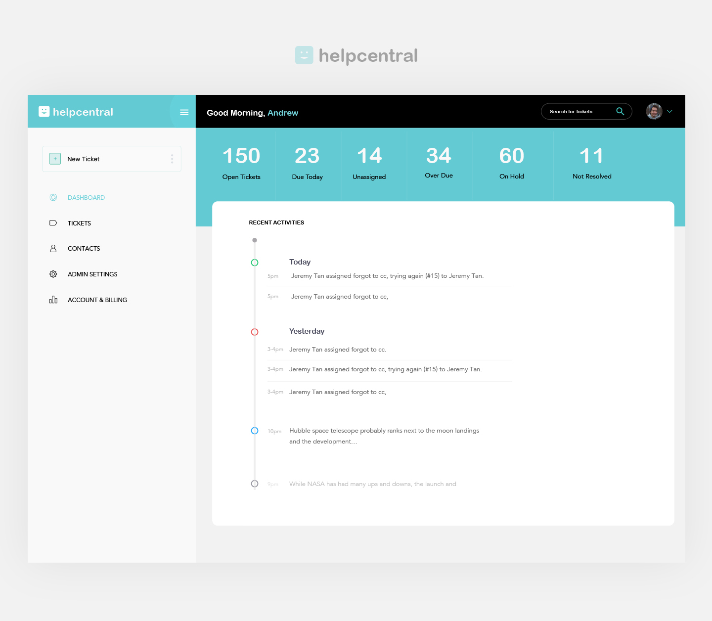
Task: Click the helpcentral logo in sidebar header
Action: coord(76,112)
